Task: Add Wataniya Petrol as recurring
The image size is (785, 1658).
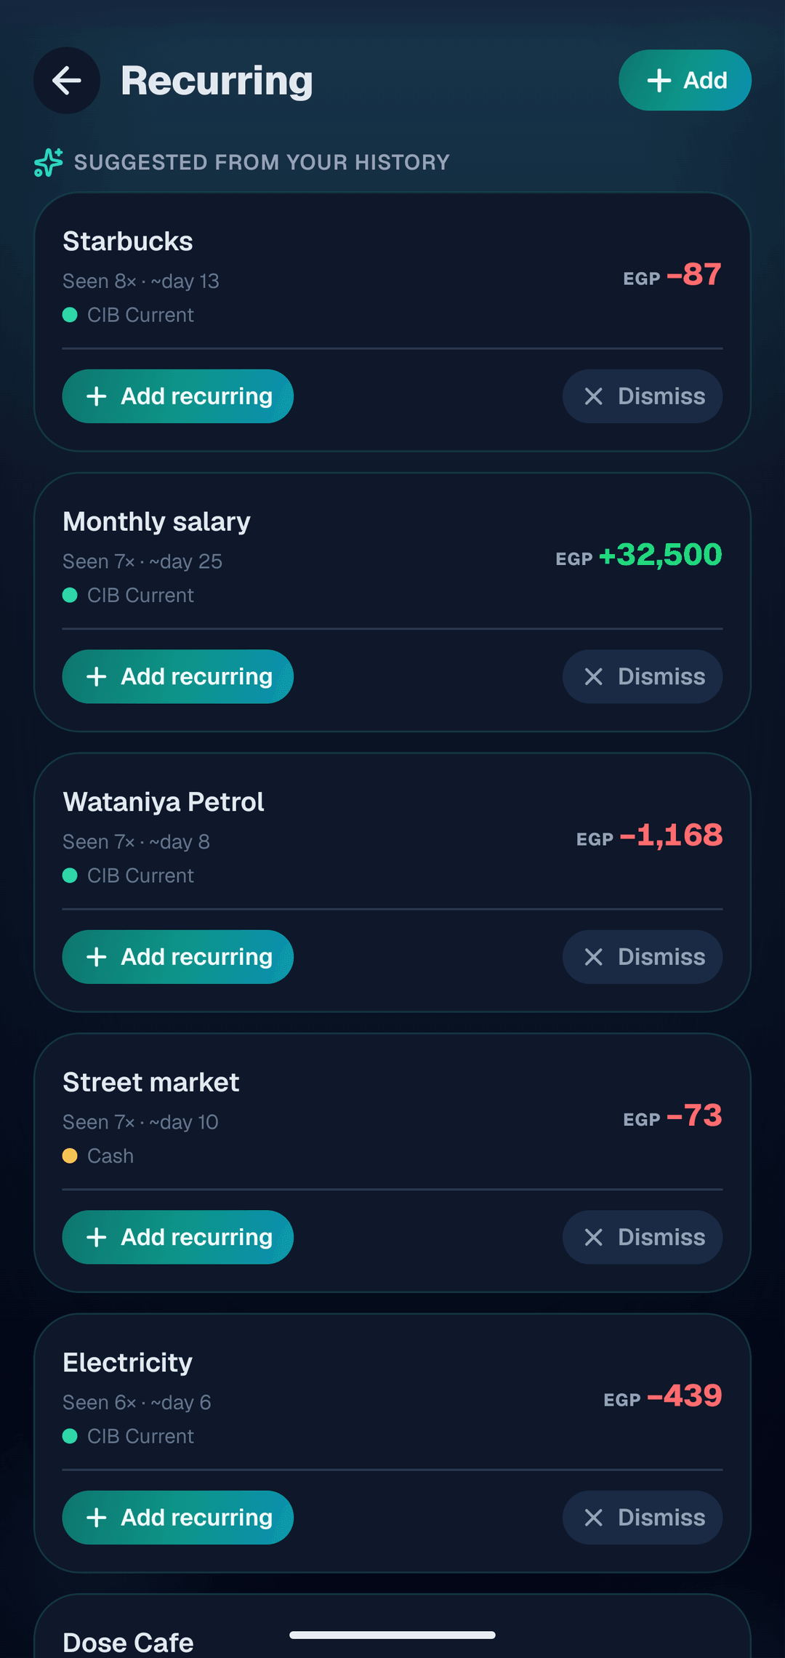Action: pos(177,957)
